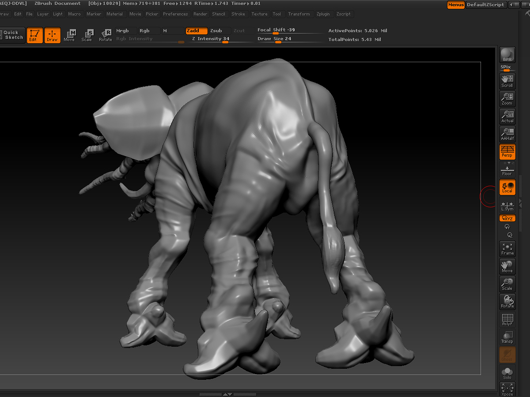The image size is (530, 397).
Task: Open the Render menu
Action: (x=201, y=14)
